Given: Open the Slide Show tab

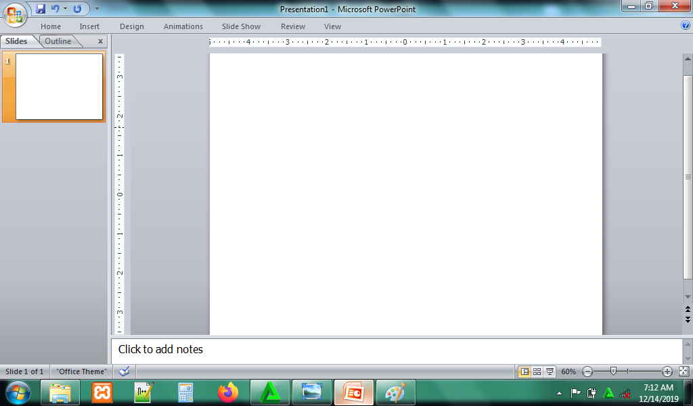Looking at the screenshot, I should (242, 26).
